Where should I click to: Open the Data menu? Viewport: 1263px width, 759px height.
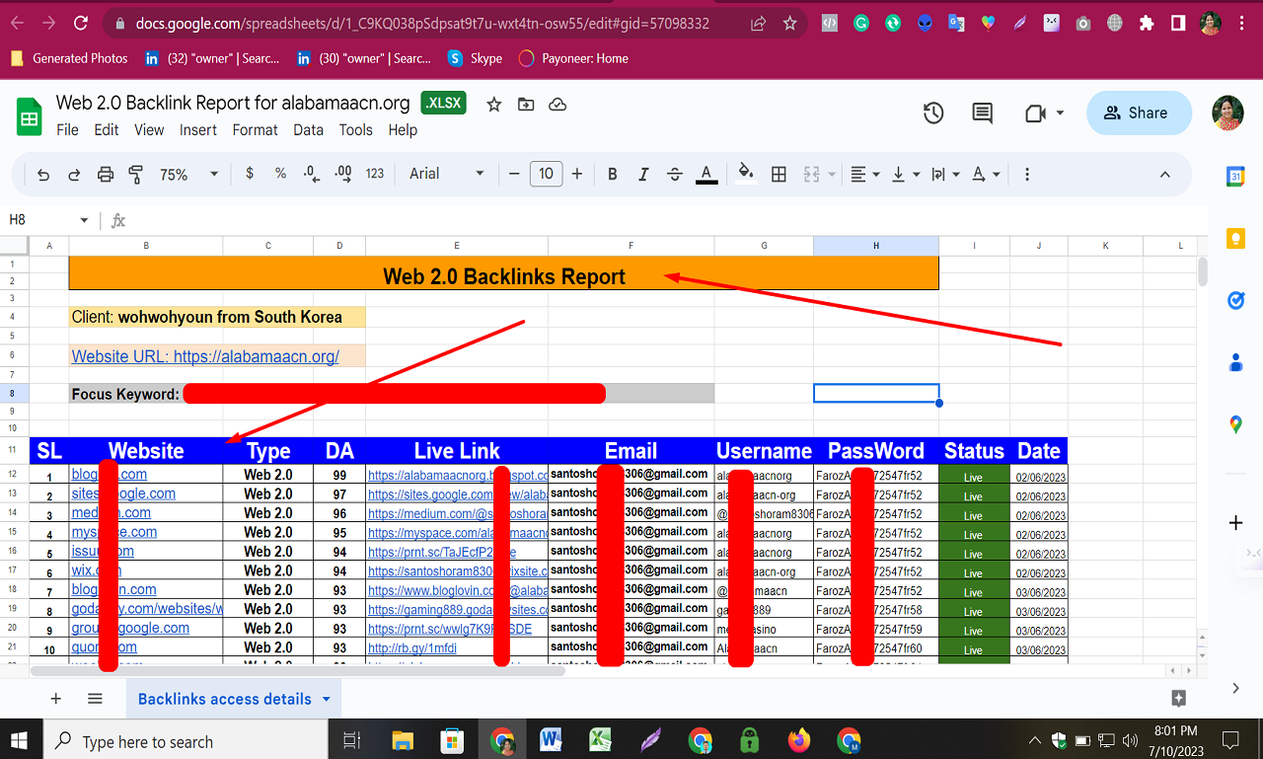[x=308, y=129]
